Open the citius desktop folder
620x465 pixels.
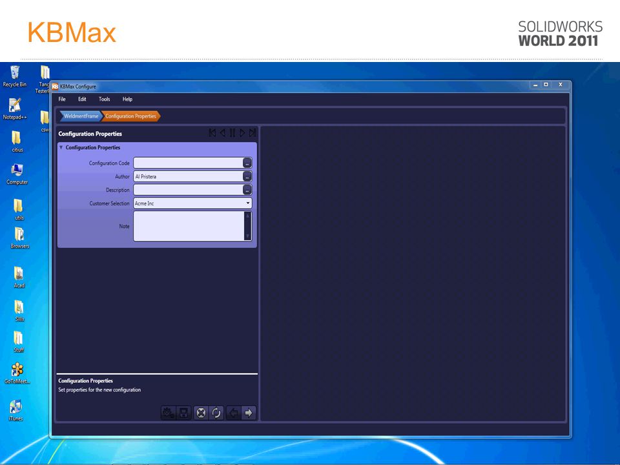[x=17, y=141]
